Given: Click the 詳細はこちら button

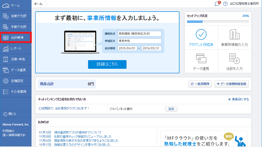Looking at the screenshot, I should 107,64.
